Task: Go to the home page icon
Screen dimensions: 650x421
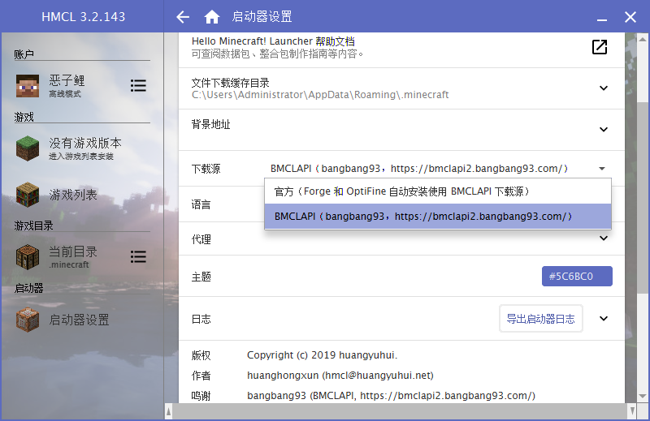Action: tap(212, 17)
